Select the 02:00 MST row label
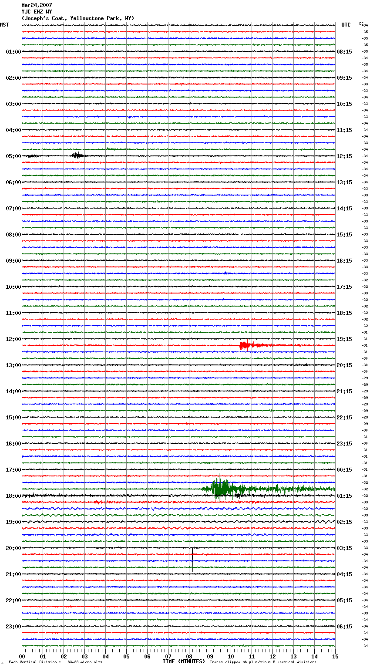Viewport: 370px width, 668px height. (x=13, y=78)
